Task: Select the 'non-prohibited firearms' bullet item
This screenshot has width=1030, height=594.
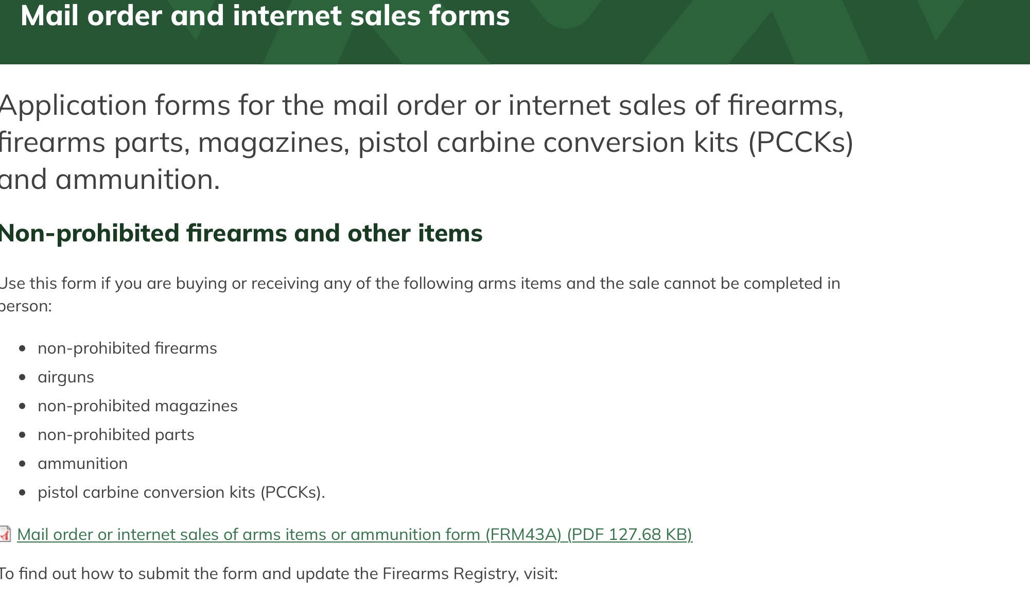Action: pyautogui.click(x=127, y=348)
